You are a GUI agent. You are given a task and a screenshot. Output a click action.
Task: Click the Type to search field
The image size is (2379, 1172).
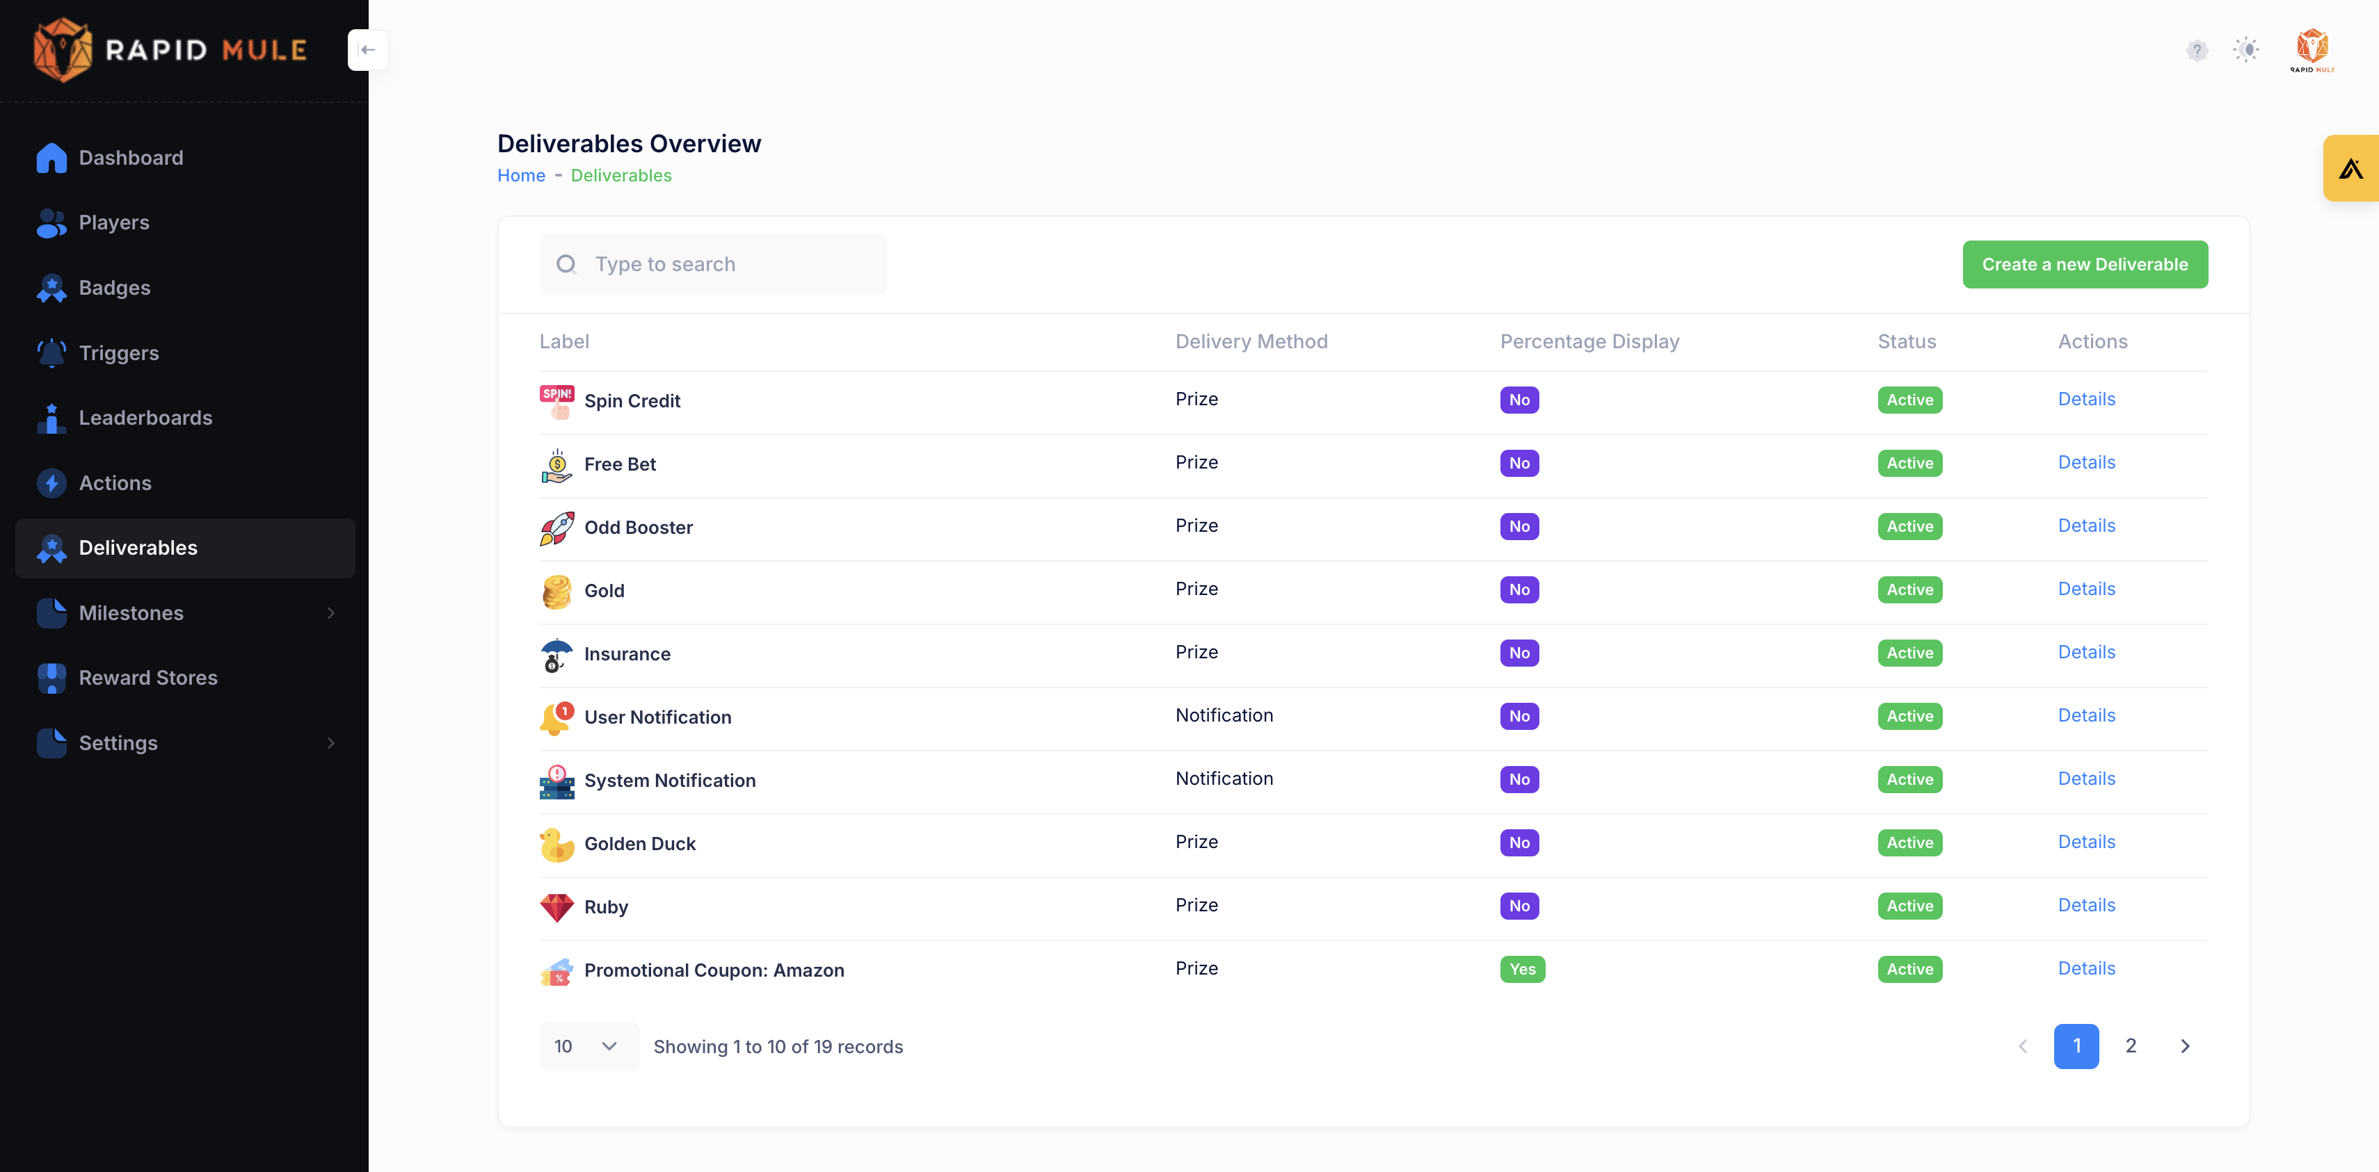click(730, 265)
